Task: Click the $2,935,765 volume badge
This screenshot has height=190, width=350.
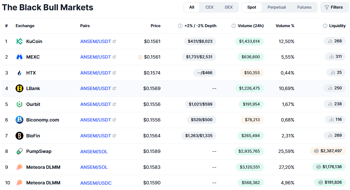Action: 249,151
